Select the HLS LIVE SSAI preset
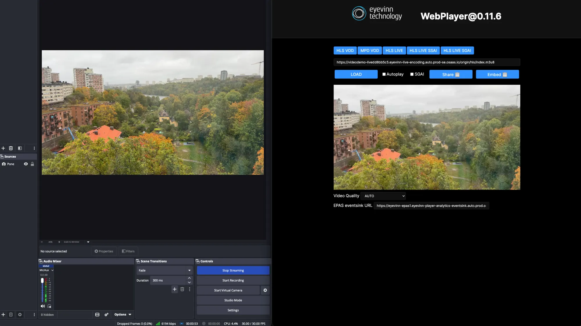 click(423, 51)
